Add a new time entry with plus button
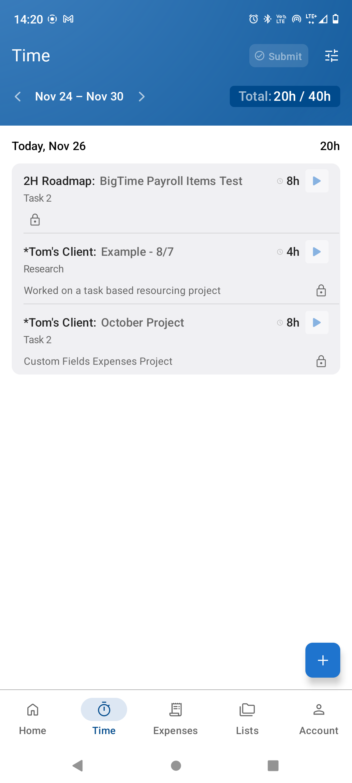352x783 pixels. click(322, 660)
